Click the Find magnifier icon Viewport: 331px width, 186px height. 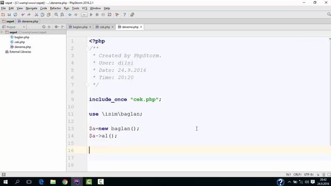tap(56, 14)
